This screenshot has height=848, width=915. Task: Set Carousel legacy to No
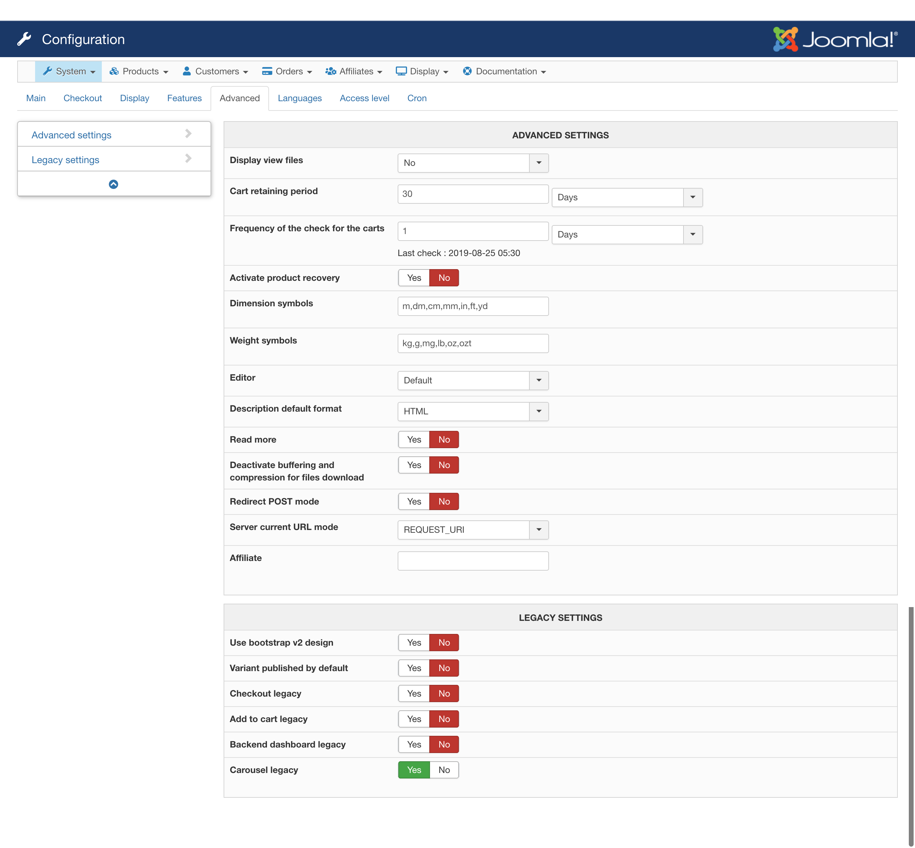[444, 770]
